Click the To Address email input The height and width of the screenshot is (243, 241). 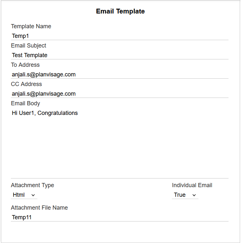click(120, 74)
